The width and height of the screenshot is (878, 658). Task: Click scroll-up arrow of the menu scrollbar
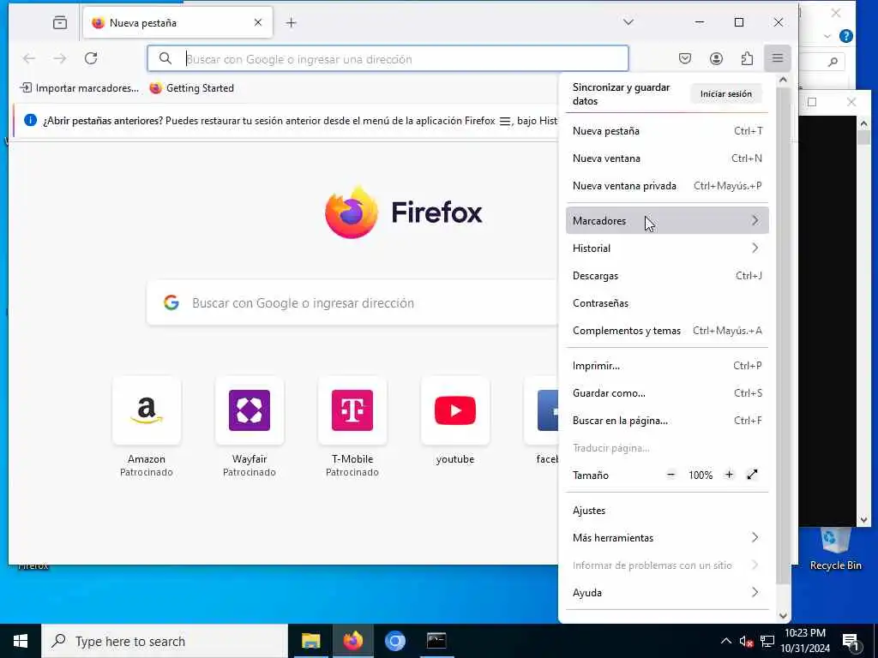[783, 80]
